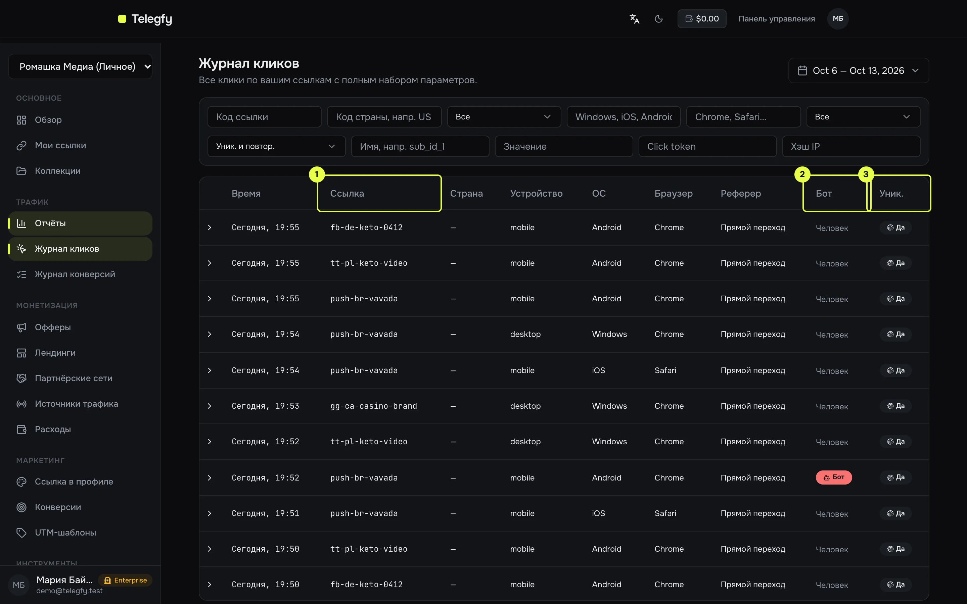Image resolution: width=967 pixels, height=604 pixels.
Task: Focus the Хэш IP field
Action: click(x=851, y=147)
